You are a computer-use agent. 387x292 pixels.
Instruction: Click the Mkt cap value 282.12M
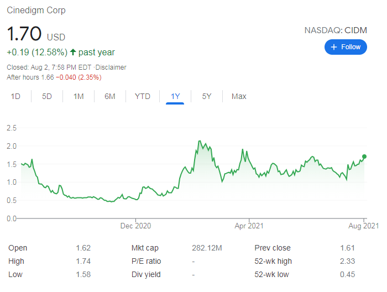coord(207,248)
